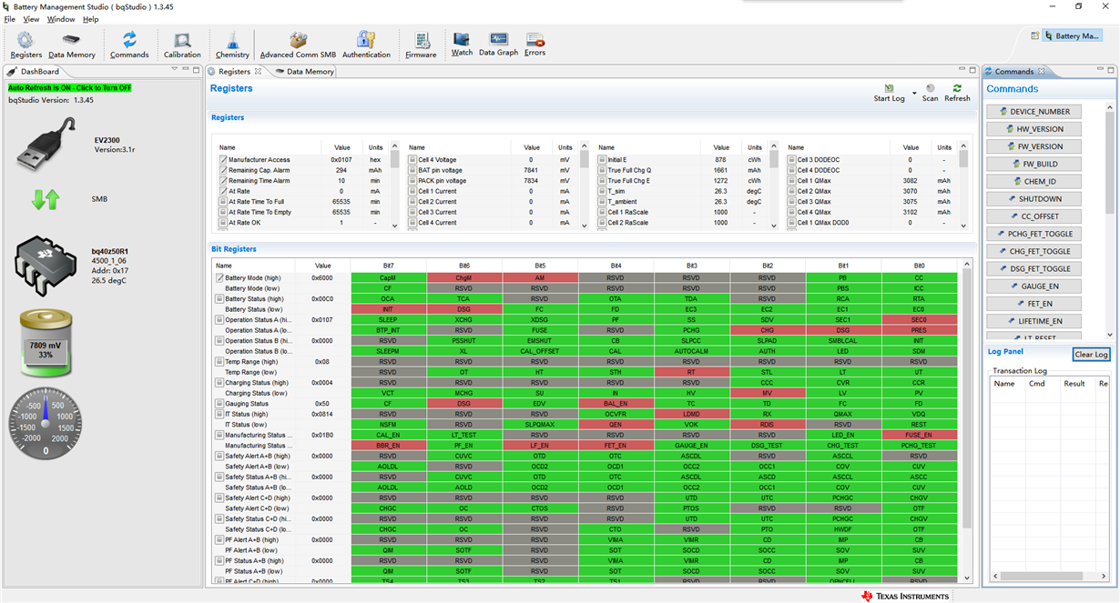
Task: Open the Help menu
Action: (90, 19)
